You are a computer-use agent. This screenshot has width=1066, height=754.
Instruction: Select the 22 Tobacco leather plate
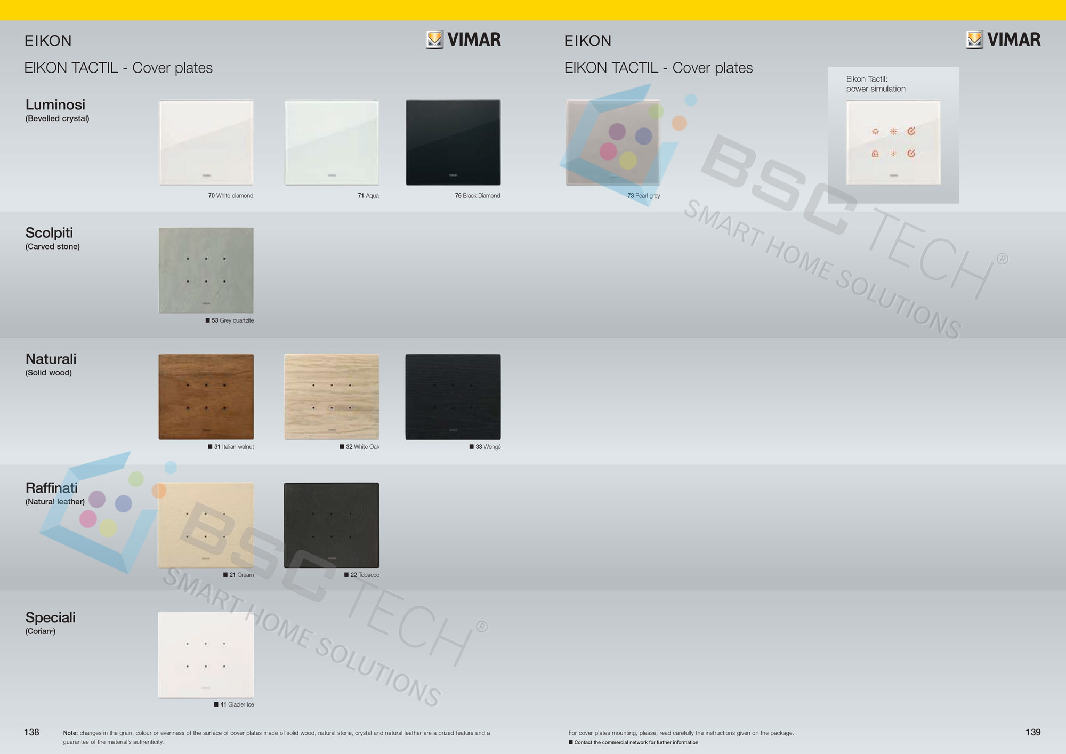[332, 525]
